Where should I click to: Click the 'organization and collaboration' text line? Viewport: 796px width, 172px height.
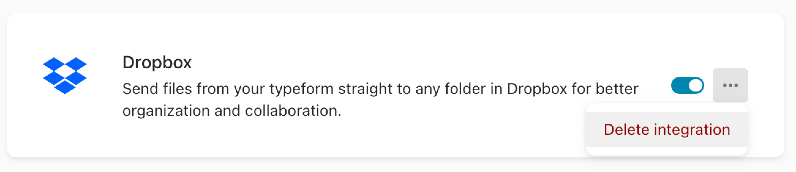click(x=232, y=111)
